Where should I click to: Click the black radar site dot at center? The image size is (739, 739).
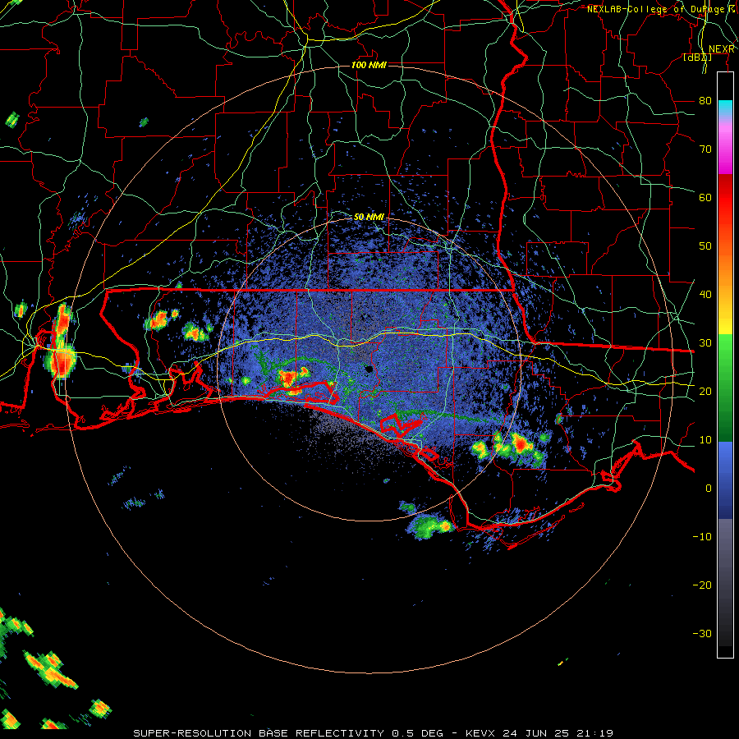tap(369, 369)
